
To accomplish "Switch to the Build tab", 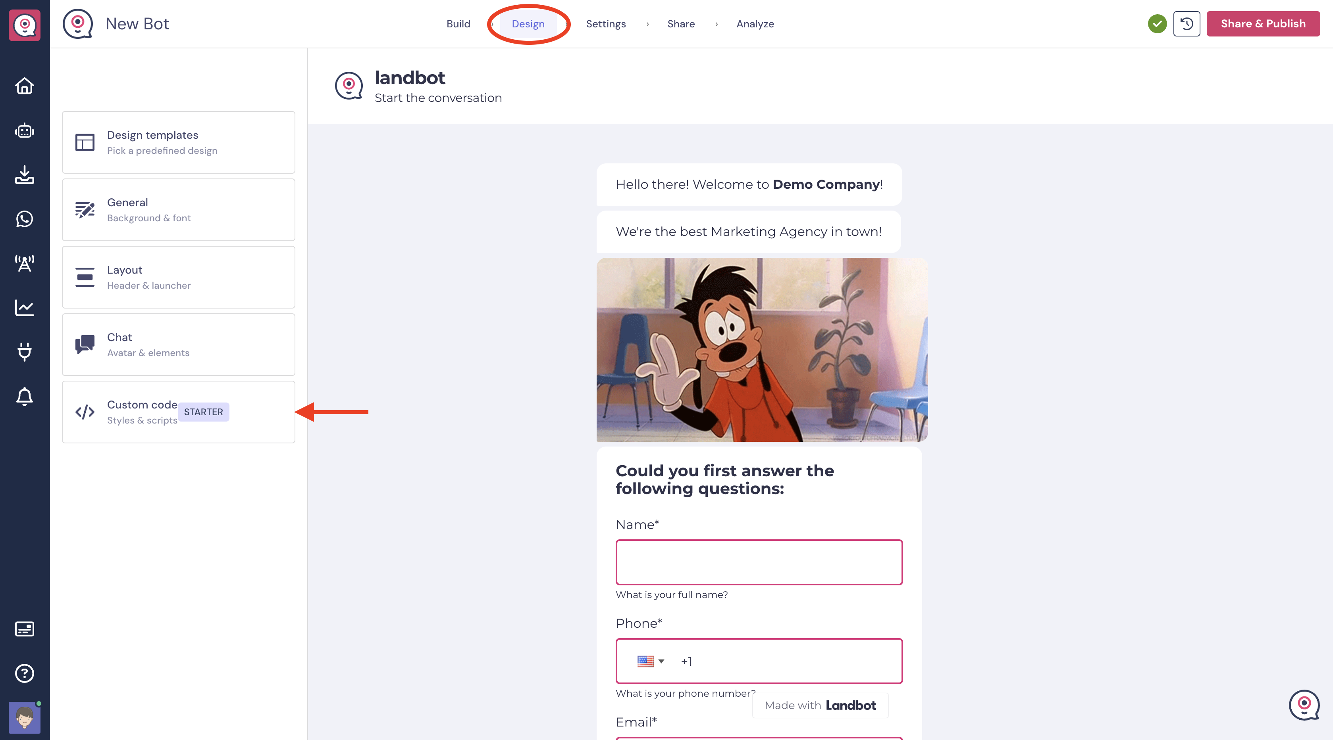I will pos(458,24).
